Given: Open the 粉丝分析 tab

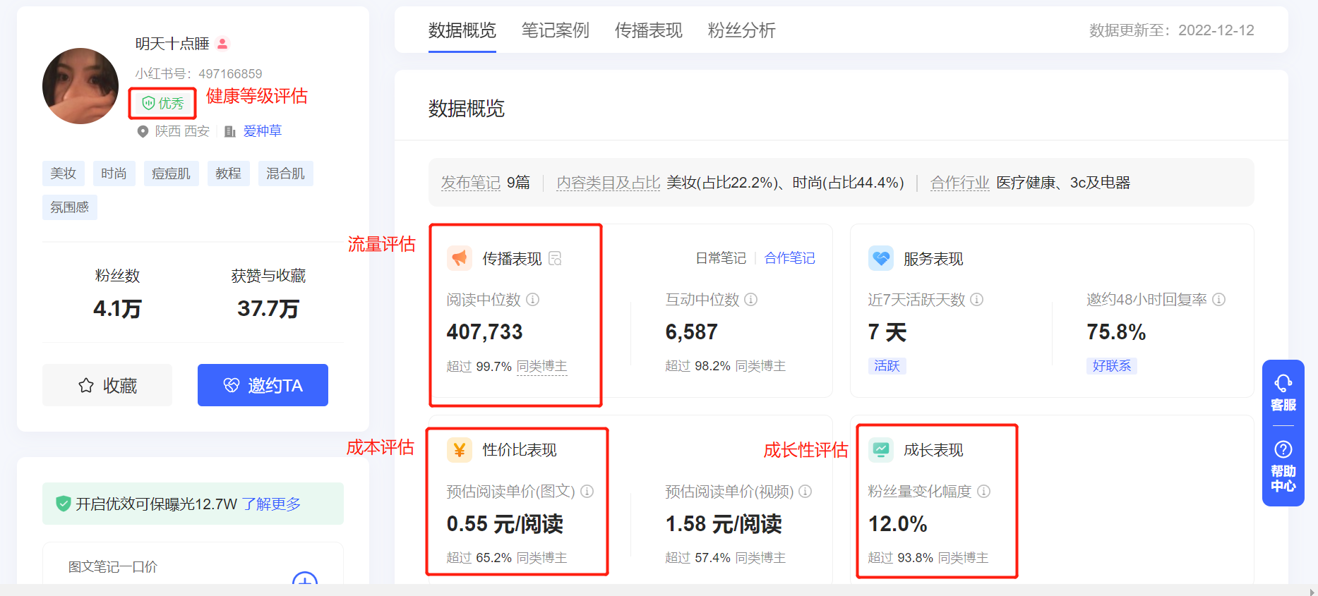Looking at the screenshot, I should (x=741, y=30).
